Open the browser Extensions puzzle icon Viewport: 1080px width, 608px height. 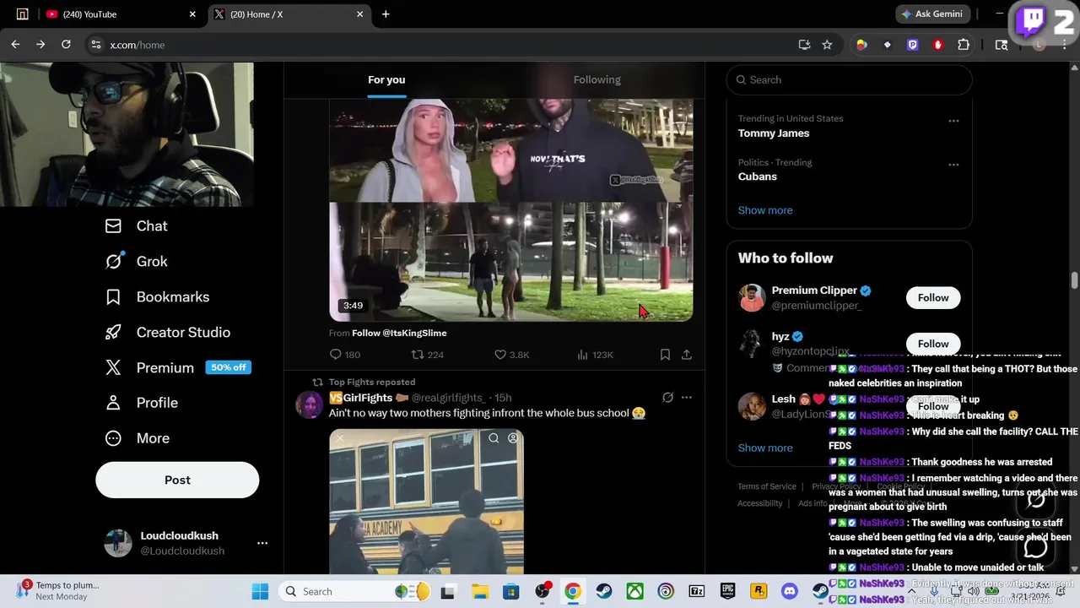(964, 45)
